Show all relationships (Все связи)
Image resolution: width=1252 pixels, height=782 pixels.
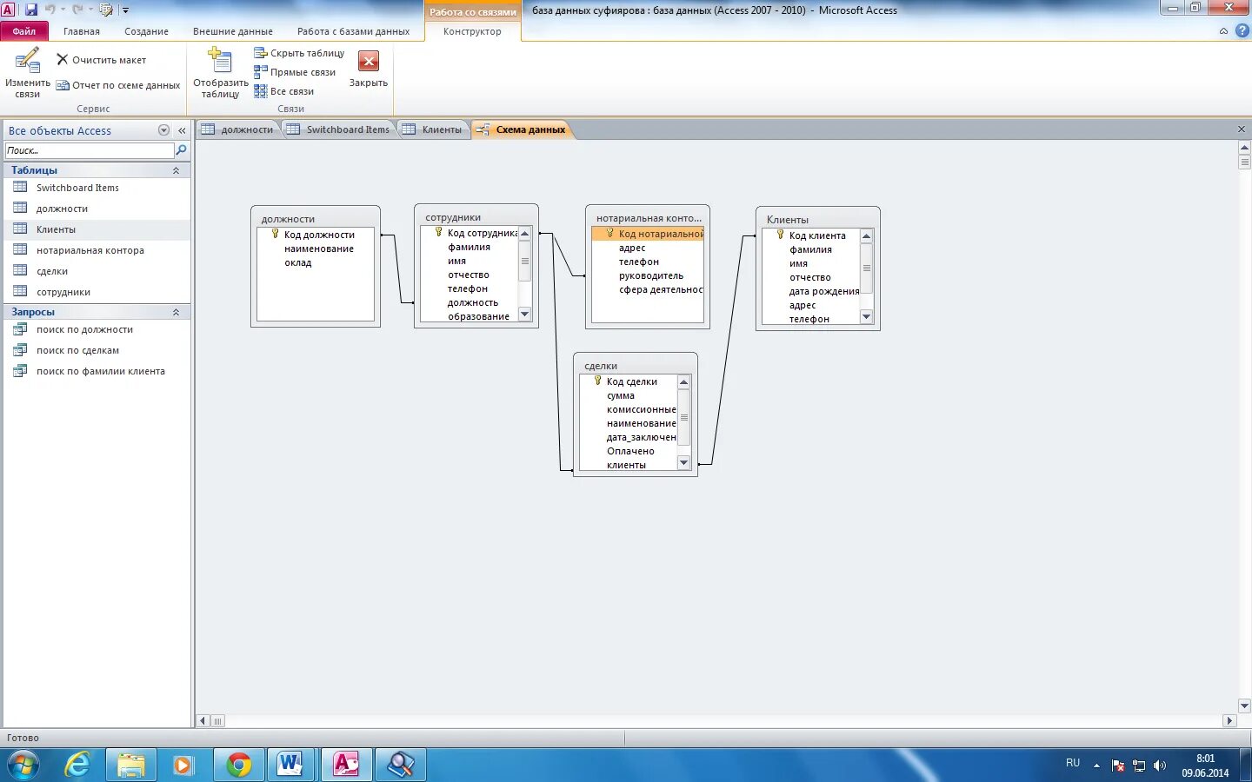tap(283, 91)
